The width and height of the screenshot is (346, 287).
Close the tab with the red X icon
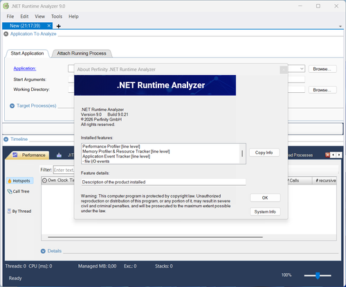click(x=327, y=155)
